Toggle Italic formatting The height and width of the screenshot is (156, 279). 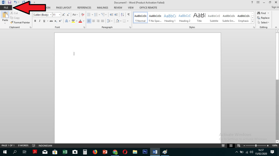pyautogui.click(x=40, y=21)
